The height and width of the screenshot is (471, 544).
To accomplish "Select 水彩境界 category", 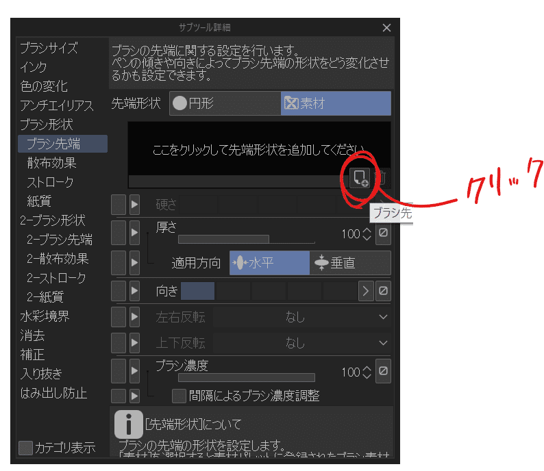I will [x=45, y=316].
